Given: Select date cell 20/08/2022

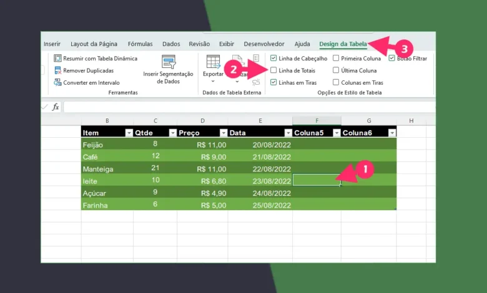Looking at the screenshot, I should point(260,145).
